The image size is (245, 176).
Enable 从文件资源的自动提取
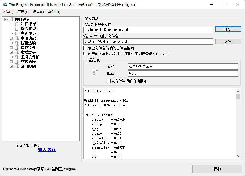[109, 81]
